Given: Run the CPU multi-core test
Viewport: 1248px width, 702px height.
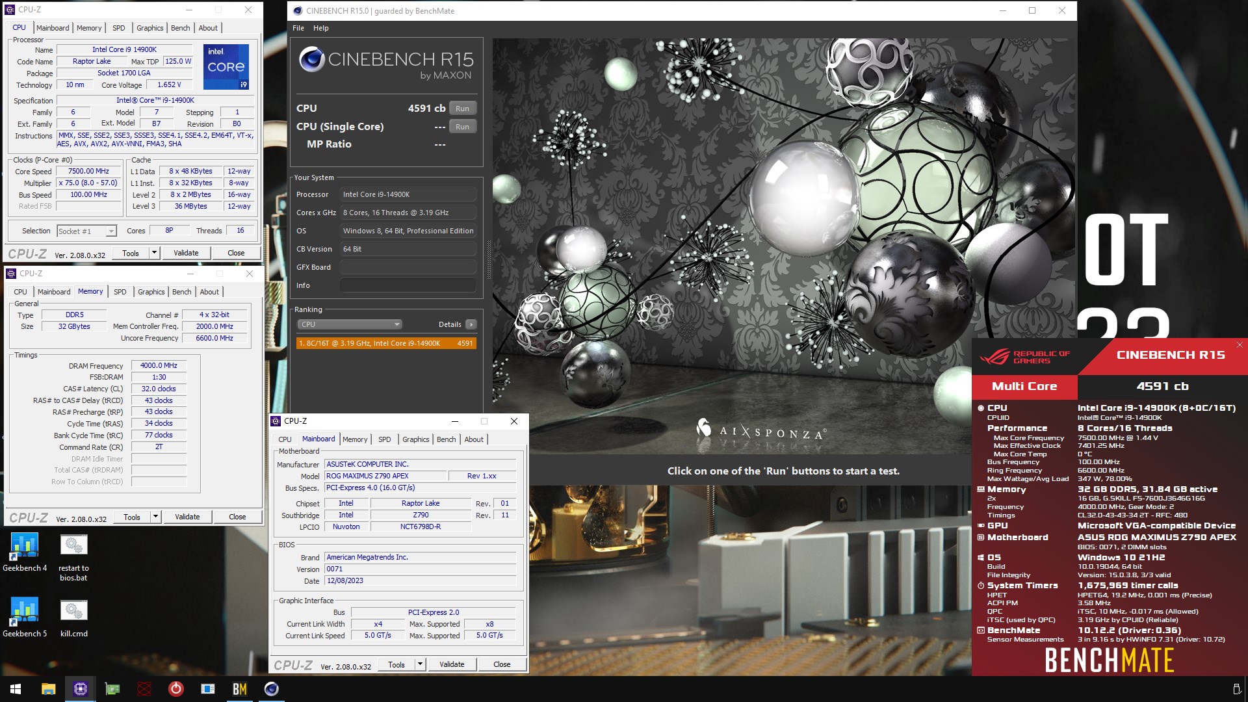Looking at the screenshot, I should pos(462,109).
